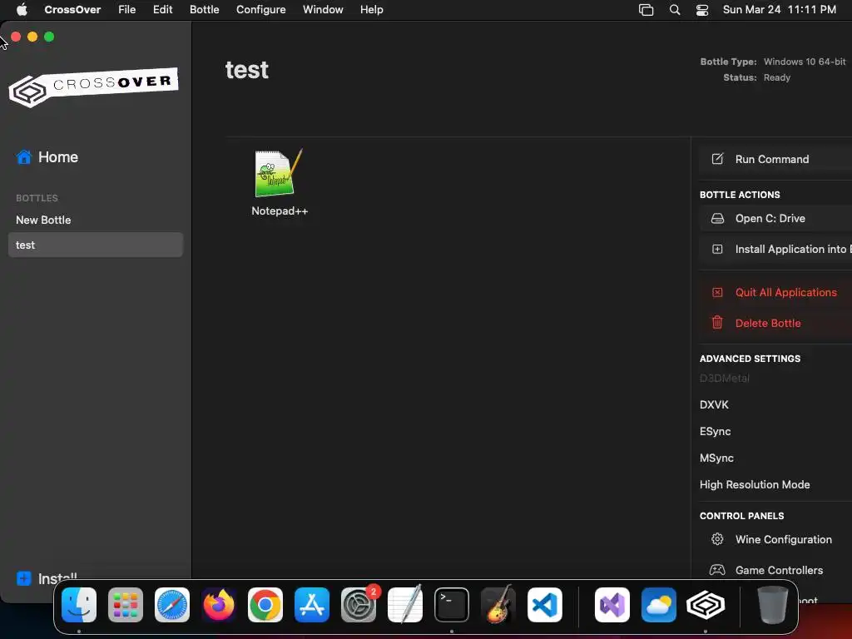Open the CrossOver app menu

[x=72, y=10]
